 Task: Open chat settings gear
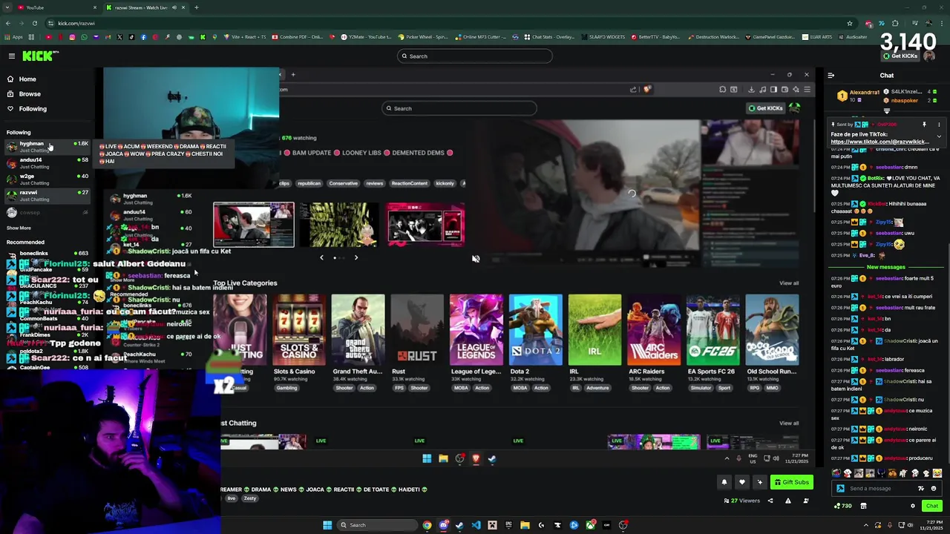913,506
